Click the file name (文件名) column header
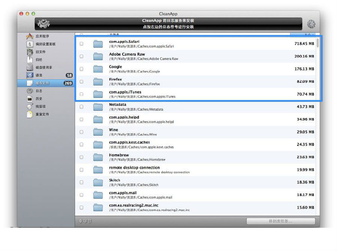337x251 pixels. 114,34
